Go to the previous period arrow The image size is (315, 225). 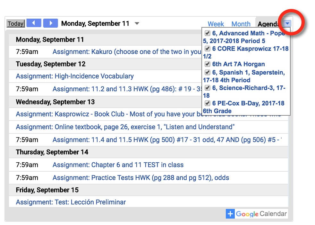coord(34,23)
